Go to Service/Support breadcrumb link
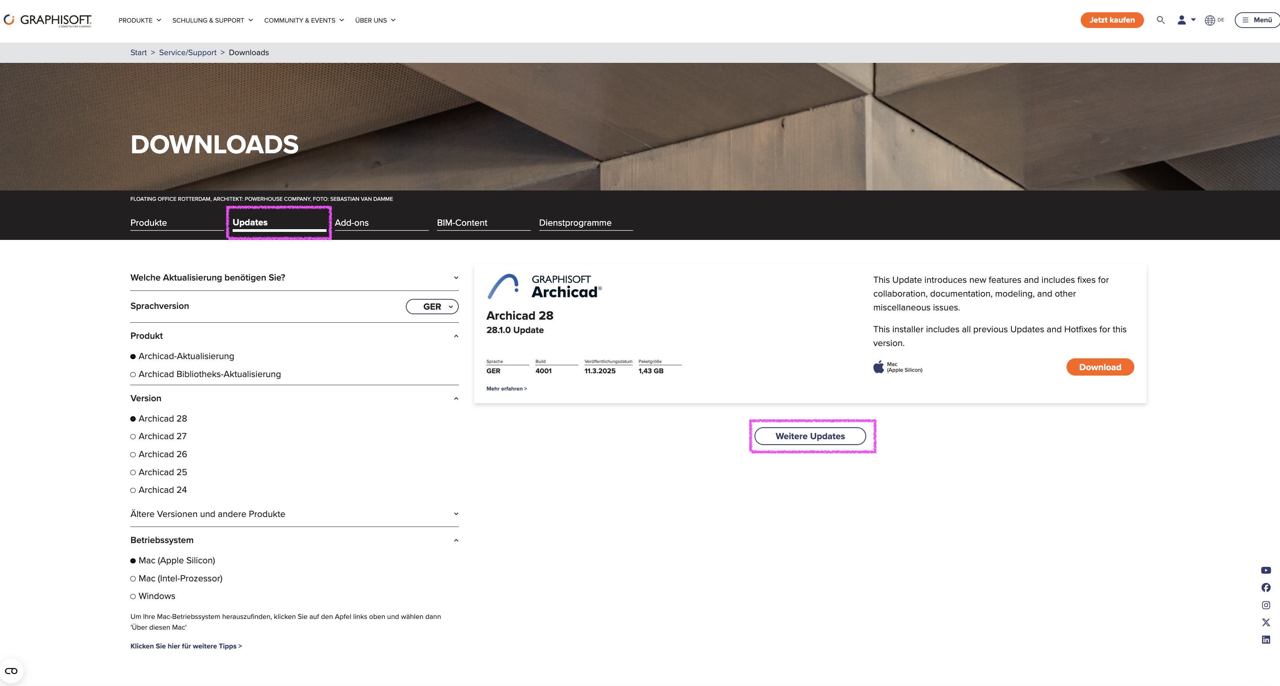 188,53
